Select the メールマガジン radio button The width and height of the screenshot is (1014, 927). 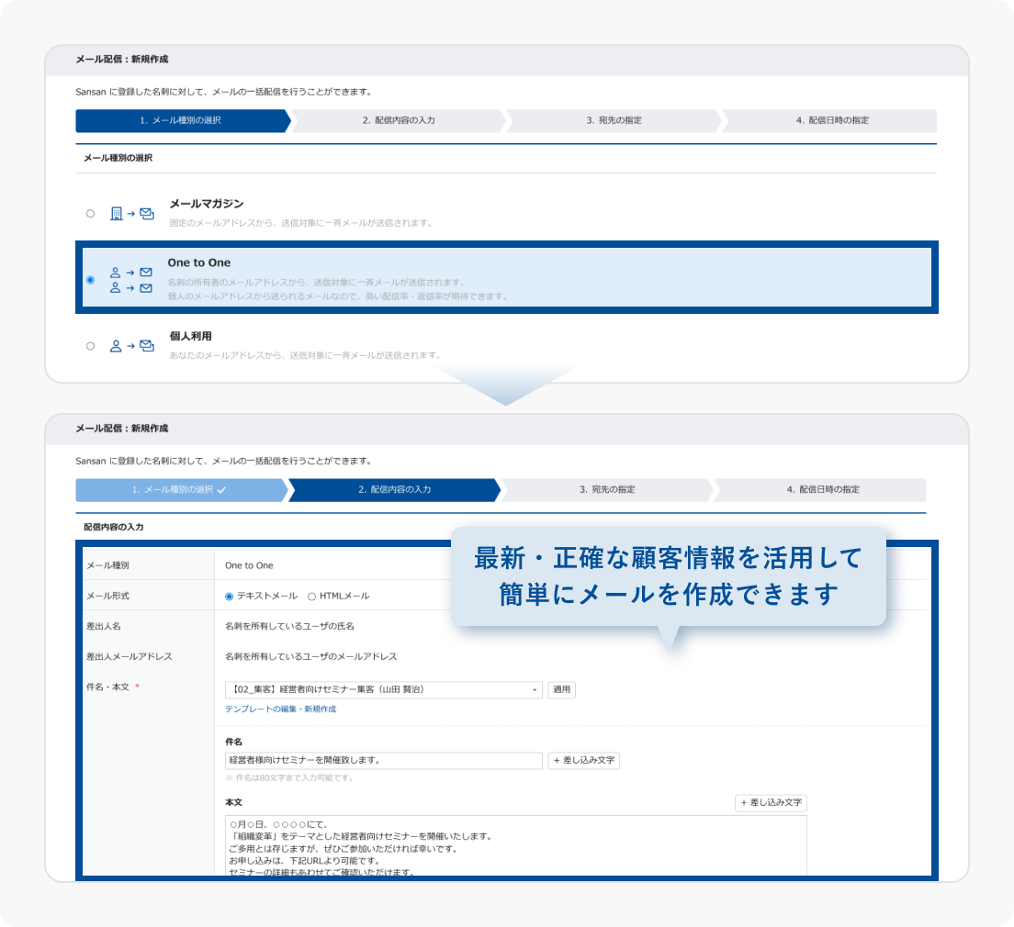(91, 214)
